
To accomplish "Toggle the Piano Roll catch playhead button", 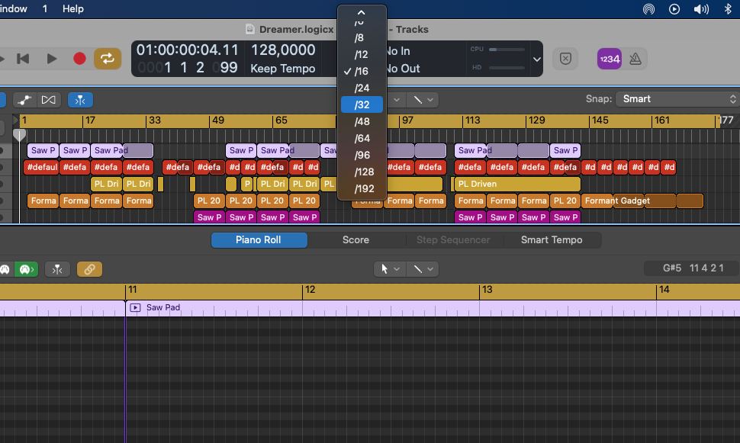I will 57,269.
